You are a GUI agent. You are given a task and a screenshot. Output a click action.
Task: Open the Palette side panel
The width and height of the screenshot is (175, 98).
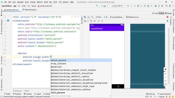(x=82, y=20)
